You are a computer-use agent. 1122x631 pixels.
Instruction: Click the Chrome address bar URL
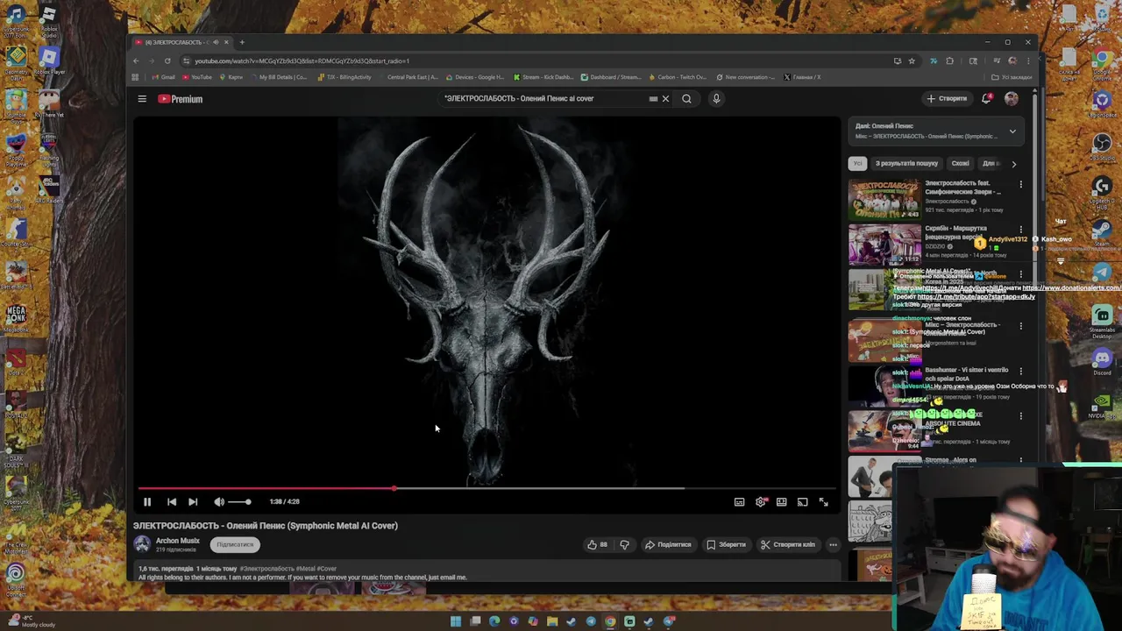[302, 61]
